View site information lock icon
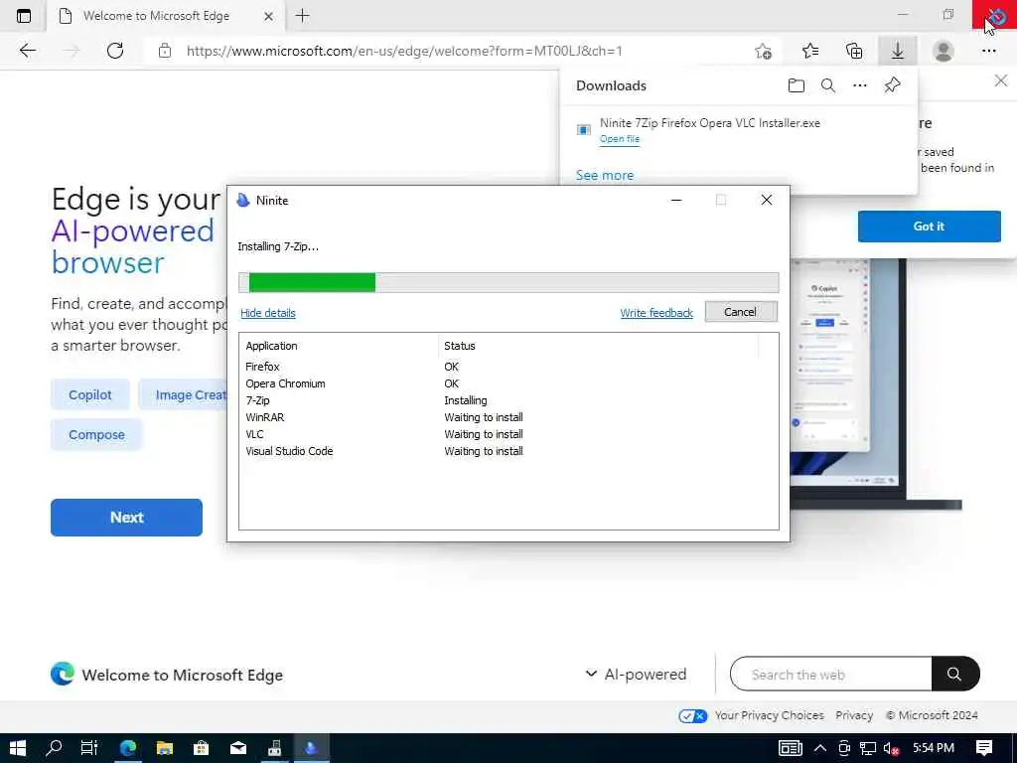Viewport: 1017px width, 763px height. [x=165, y=51]
